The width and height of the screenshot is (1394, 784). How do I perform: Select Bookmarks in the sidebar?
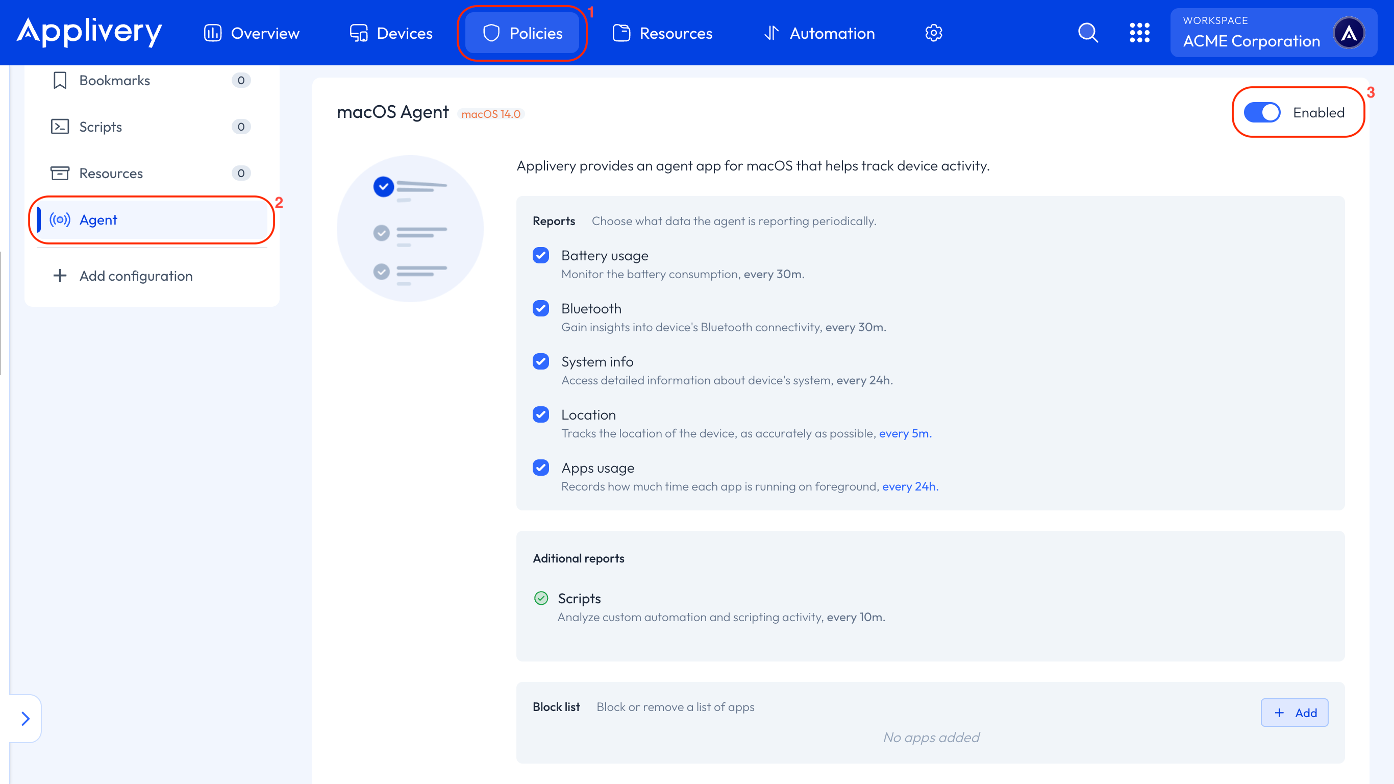(114, 80)
